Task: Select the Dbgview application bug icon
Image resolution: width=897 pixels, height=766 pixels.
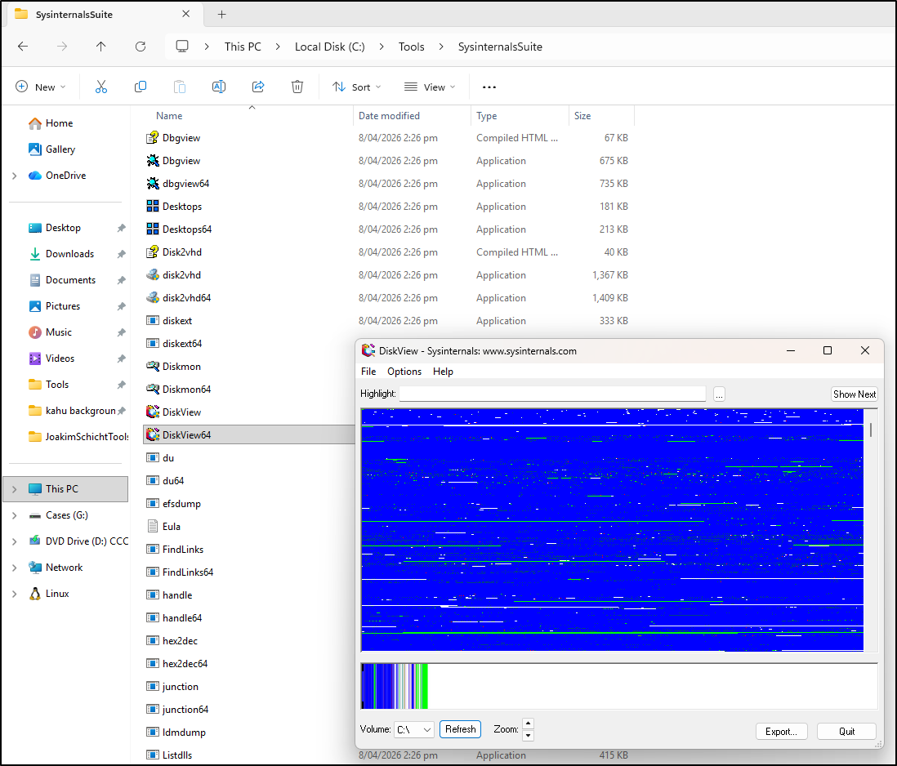Action: (152, 161)
